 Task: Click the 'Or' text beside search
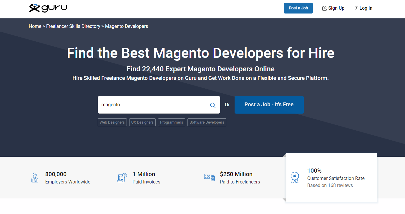(x=227, y=105)
